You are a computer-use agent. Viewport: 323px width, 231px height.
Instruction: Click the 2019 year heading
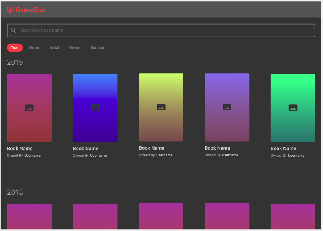coord(15,62)
